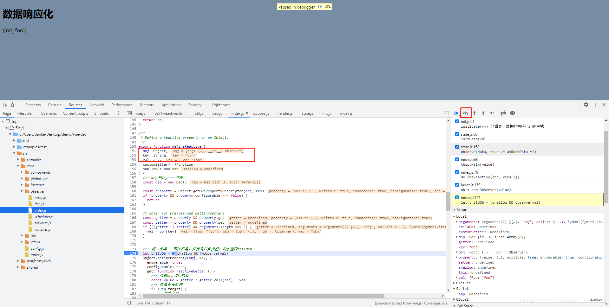Expand the compiler folder

(18, 160)
